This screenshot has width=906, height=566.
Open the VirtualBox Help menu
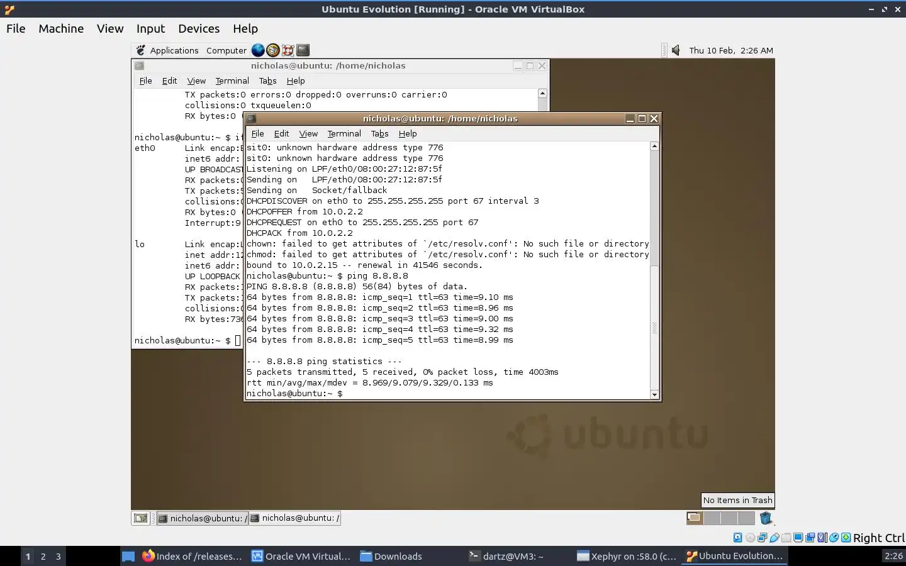pos(245,28)
